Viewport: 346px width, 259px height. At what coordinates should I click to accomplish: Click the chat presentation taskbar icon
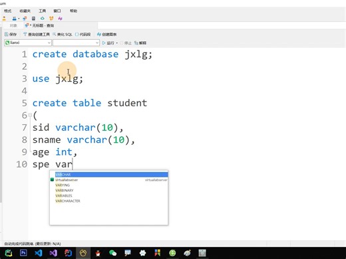tap(128, 253)
